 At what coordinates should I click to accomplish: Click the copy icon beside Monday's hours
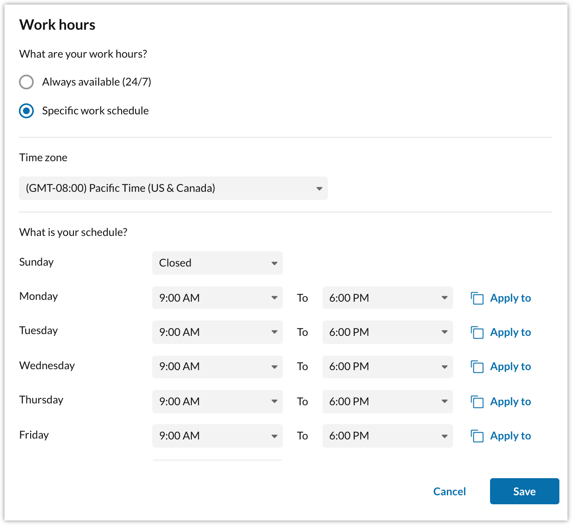coord(477,298)
